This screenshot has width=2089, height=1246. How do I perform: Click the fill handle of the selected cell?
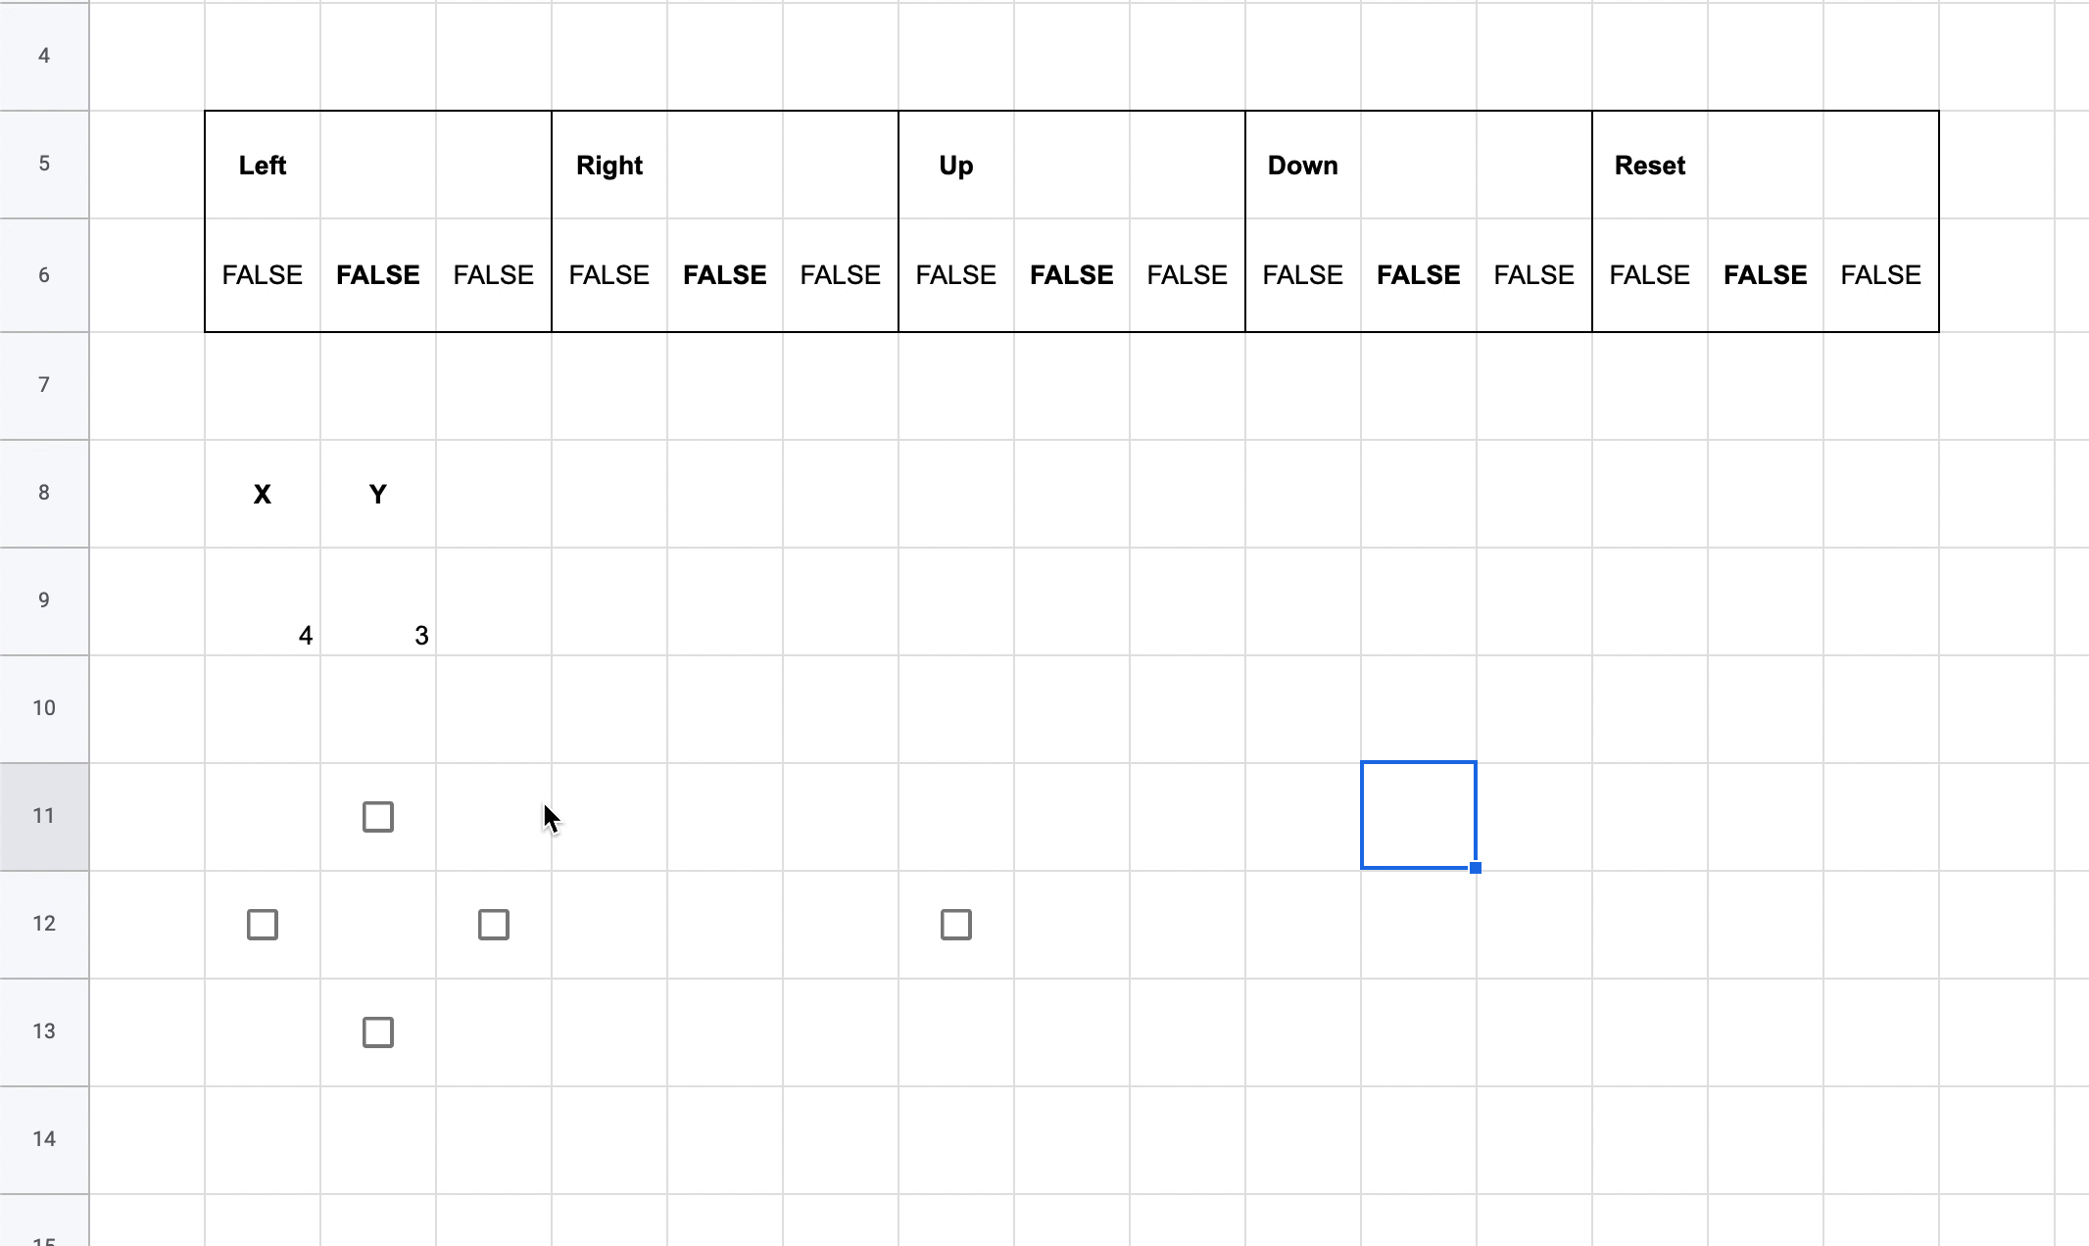pos(1476,868)
